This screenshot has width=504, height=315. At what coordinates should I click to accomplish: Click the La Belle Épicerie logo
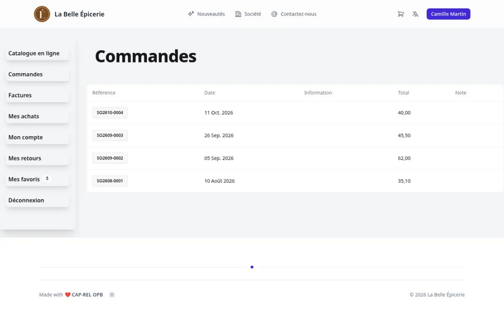coord(42,14)
